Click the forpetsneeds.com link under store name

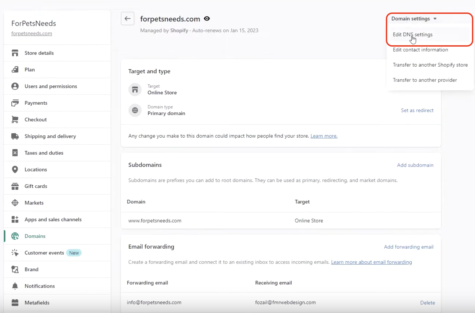32,34
